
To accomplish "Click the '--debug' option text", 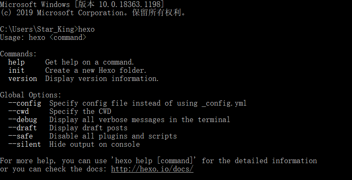I will pyautogui.click(x=22, y=120).
